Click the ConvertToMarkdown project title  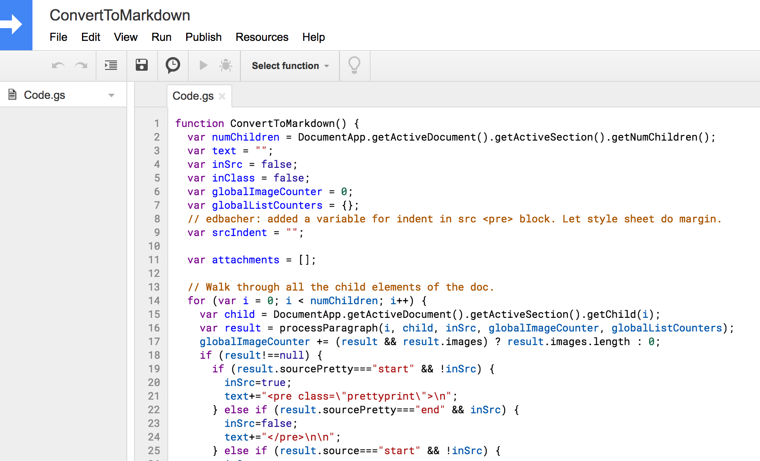pyautogui.click(x=120, y=15)
